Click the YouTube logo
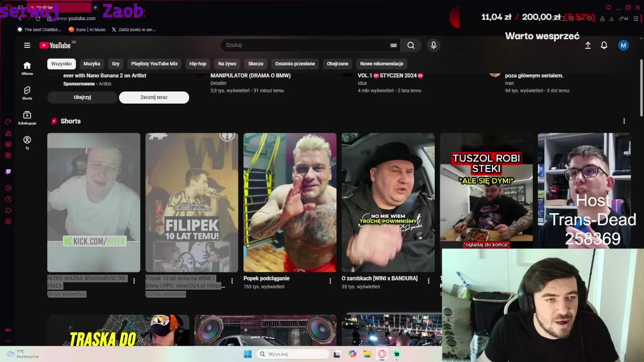Viewport: 644px width, 362px height. (x=55, y=45)
